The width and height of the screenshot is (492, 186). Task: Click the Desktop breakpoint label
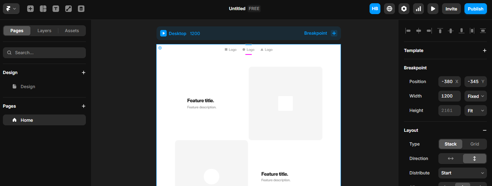pyautogui.click(x=178, y=33)
